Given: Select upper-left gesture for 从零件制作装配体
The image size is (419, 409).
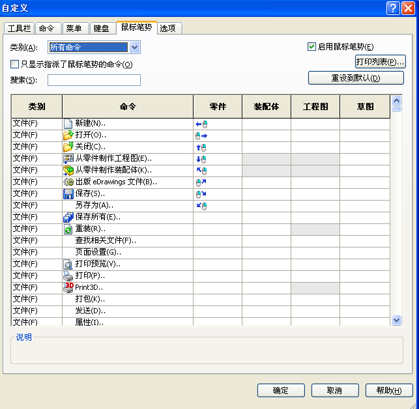Looking at the screenshot, I should point(201,171).
